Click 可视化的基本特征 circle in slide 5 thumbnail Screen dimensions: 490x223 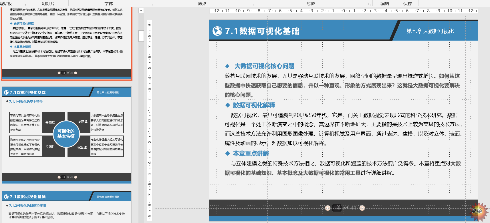[x=66, y=134]
